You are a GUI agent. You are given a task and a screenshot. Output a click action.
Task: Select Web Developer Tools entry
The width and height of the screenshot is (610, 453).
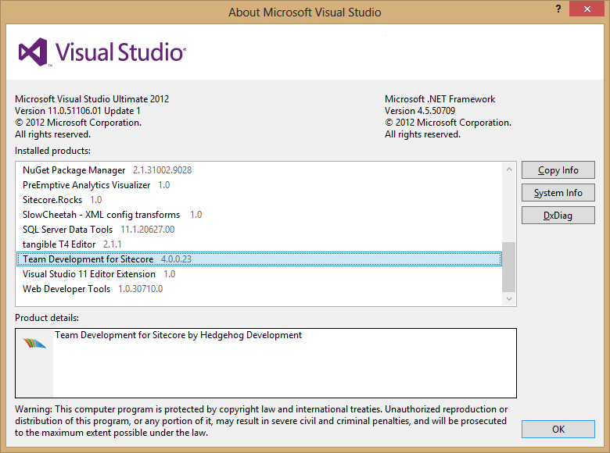pyautogui.click(x=259, y=289)
